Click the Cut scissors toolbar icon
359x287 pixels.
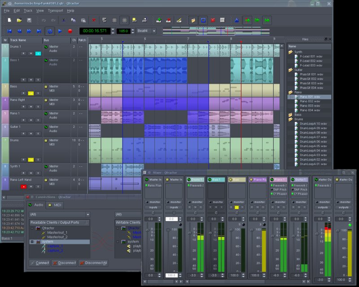(64, 20)
